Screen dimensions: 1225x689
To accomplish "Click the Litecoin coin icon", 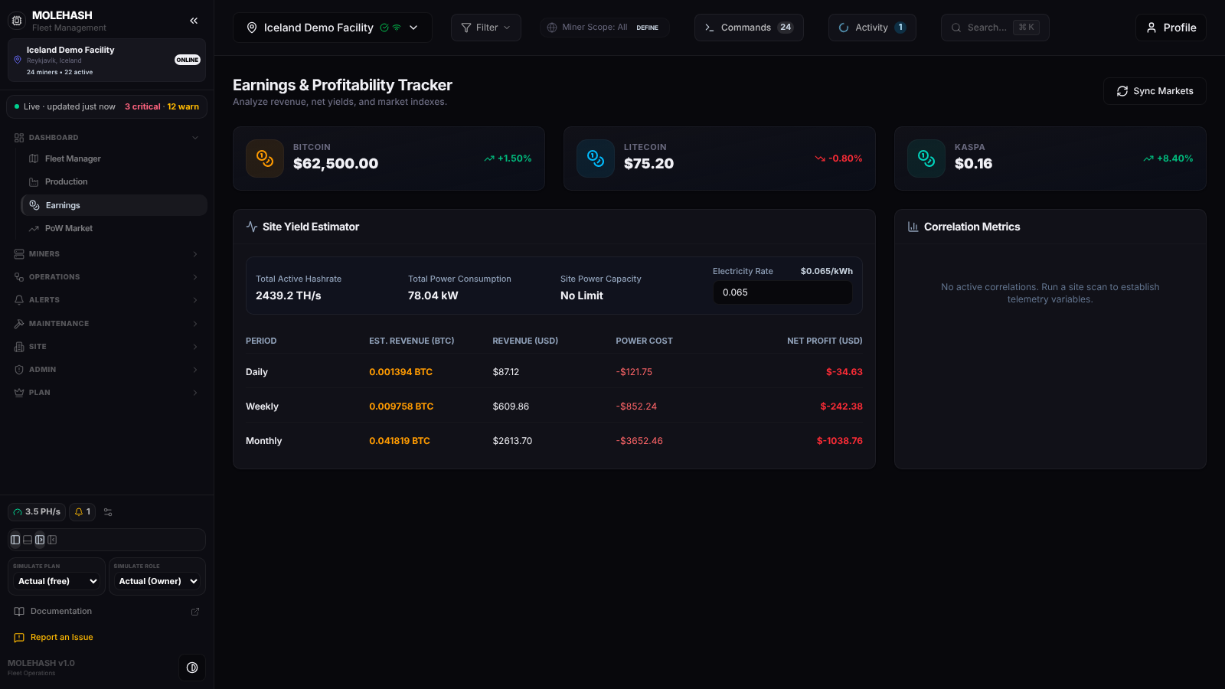I will pos(596,158).
